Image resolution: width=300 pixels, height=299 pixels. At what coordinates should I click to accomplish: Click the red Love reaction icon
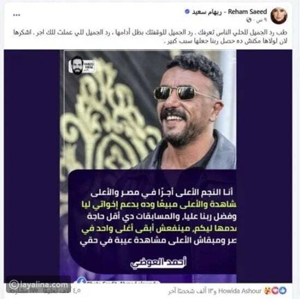tap(275, 291)
